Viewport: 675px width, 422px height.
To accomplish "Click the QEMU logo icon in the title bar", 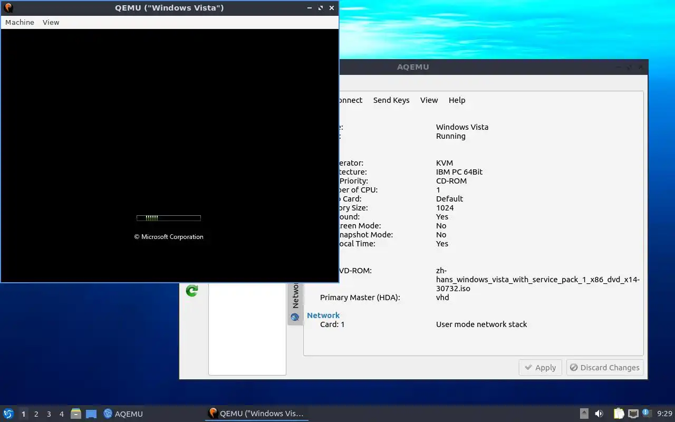I will click(x=8, y=8).
